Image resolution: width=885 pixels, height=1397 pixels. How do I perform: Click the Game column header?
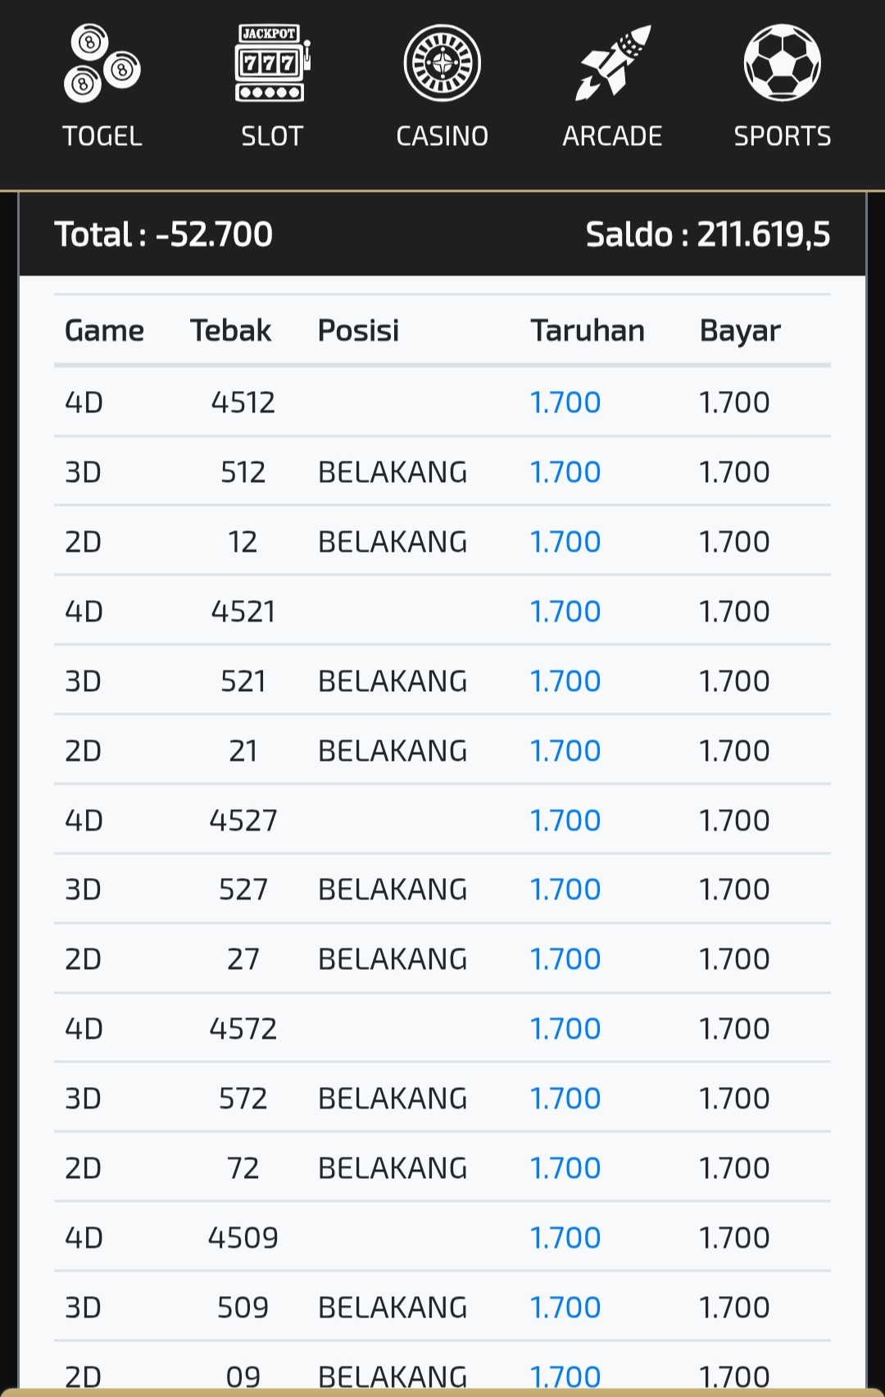point(104,330)
